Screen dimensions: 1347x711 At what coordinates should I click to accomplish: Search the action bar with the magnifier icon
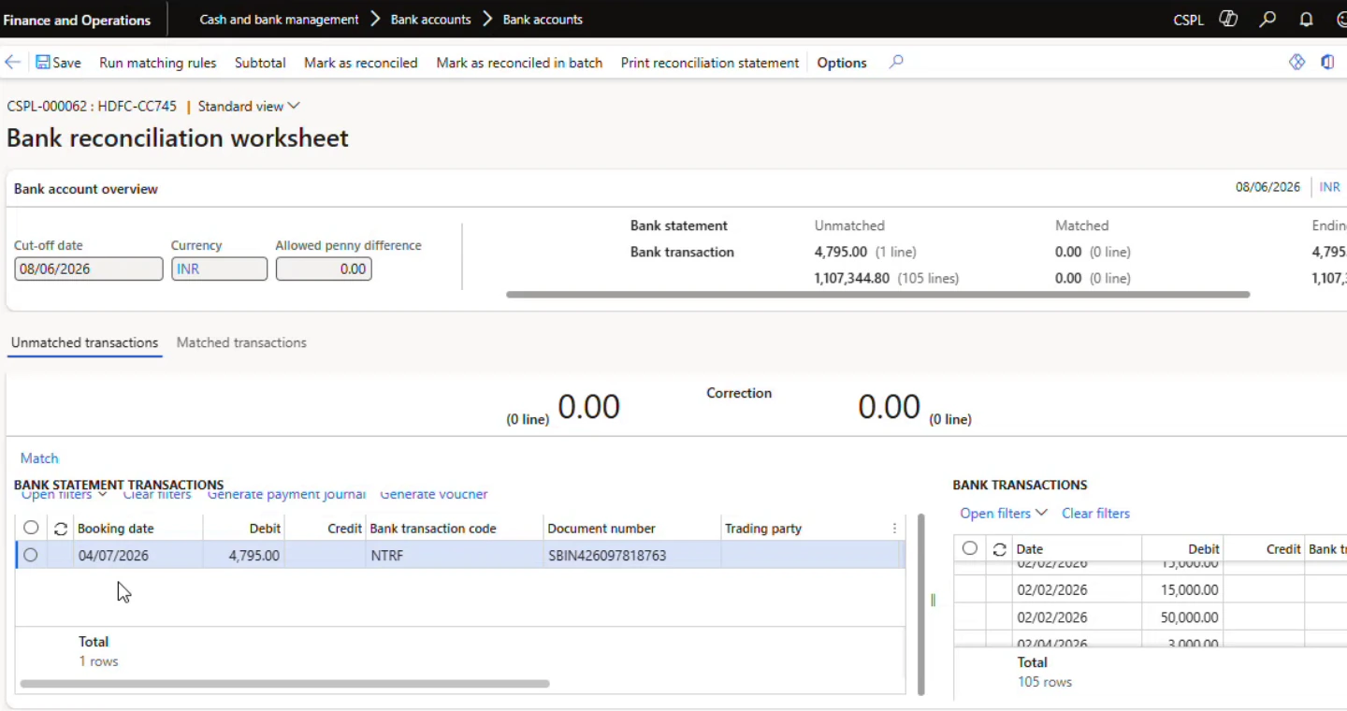[896, 63]
